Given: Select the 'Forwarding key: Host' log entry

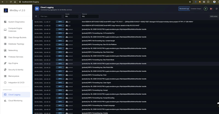Looking at the screenshot, I should (94, 75).
